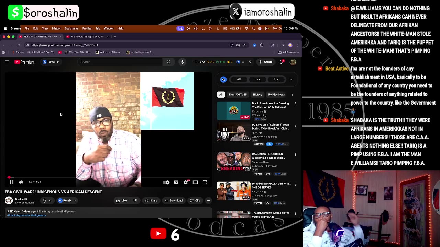Click the video progress bar
Image resolution: width=440 pixels, height=247 pixels.
[x=109, y=178]
